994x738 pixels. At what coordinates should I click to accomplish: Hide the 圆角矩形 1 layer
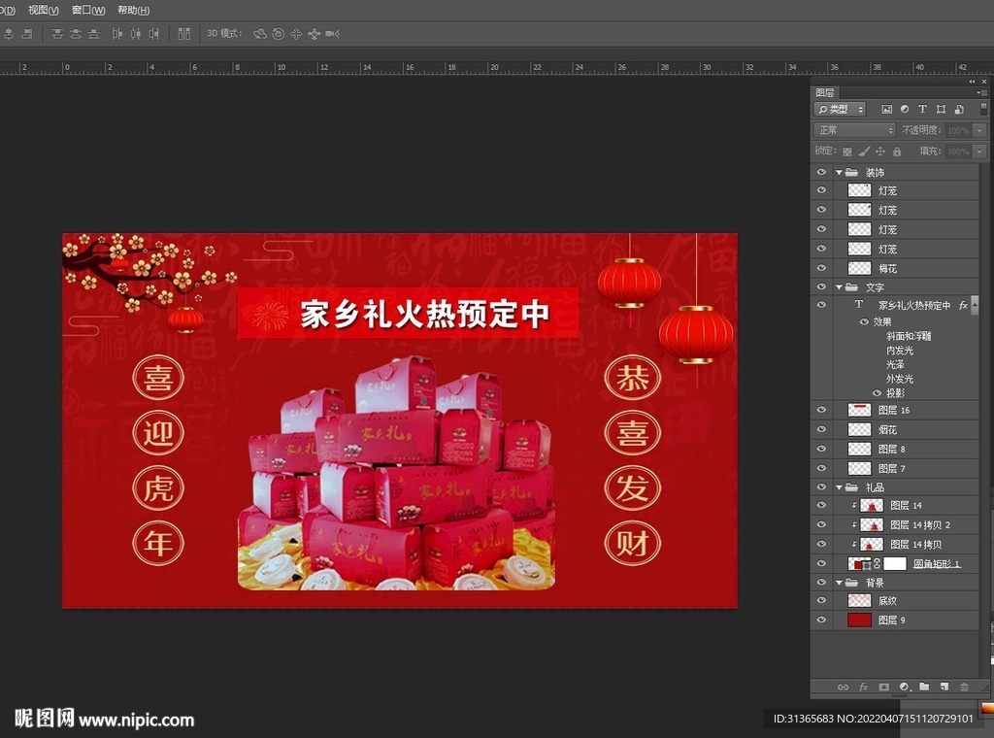[x=821, y=563]
